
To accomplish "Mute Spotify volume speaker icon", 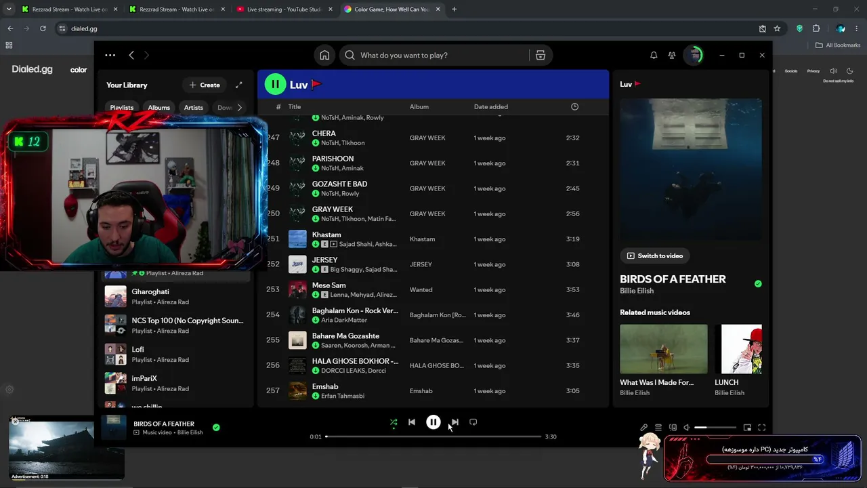I will pyautogui.click(x=686, y=428).
